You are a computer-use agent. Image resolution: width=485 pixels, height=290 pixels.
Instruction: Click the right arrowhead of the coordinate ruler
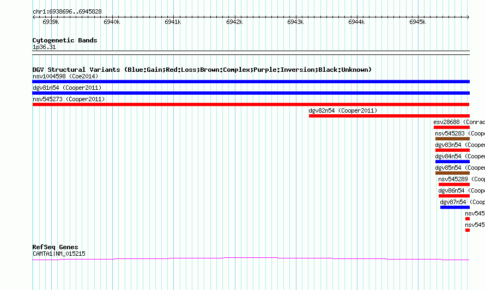tap(468, 17)
